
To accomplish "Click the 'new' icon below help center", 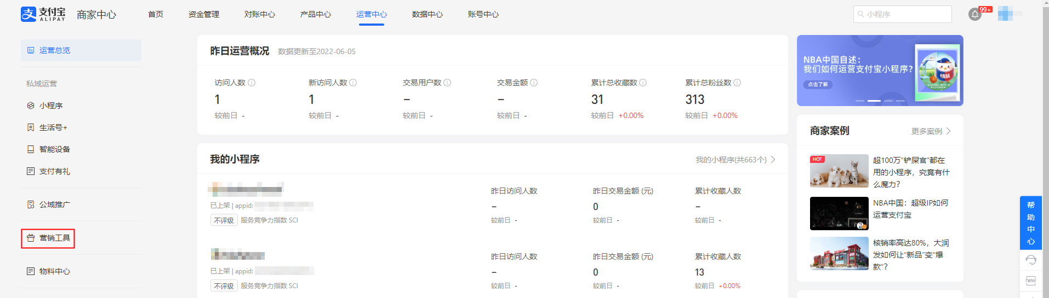I will 1031,281.
